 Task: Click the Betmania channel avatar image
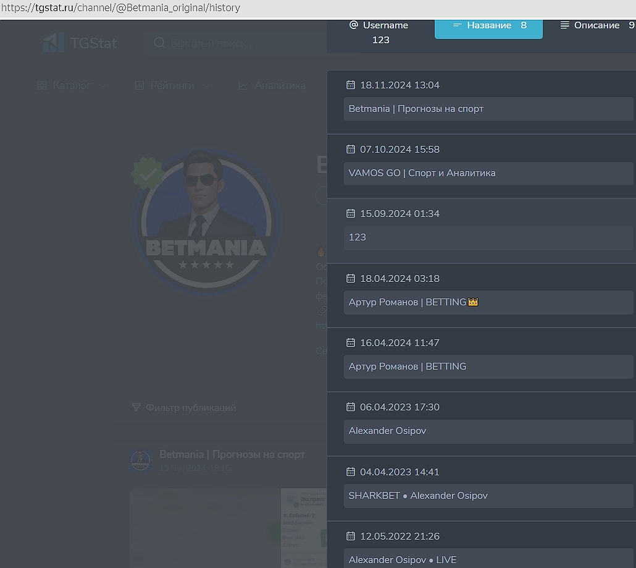click(x=206, y=221)
